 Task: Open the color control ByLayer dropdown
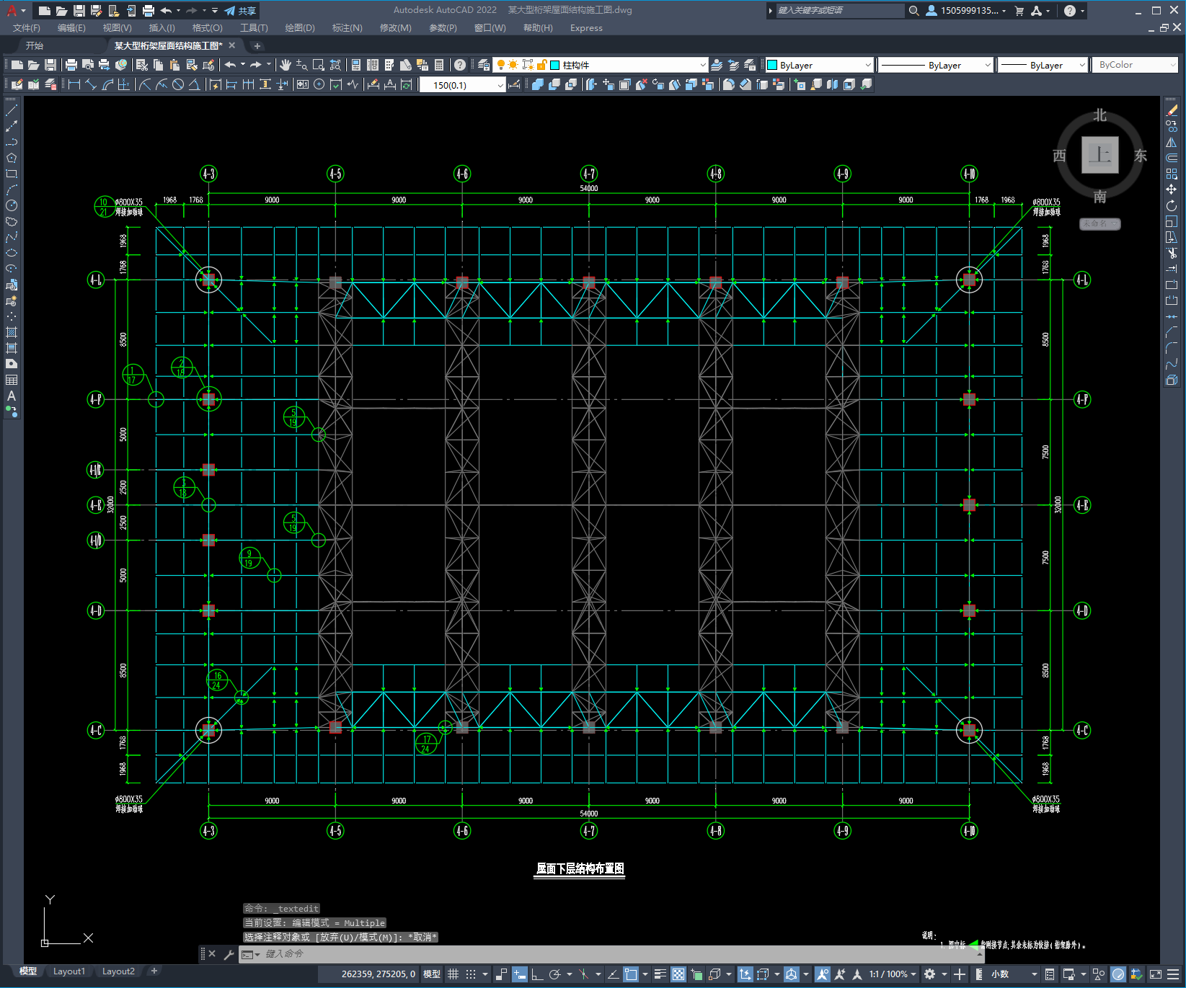pos(819,65)
